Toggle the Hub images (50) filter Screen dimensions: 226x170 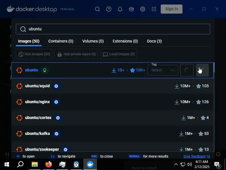tap(34, 54)
